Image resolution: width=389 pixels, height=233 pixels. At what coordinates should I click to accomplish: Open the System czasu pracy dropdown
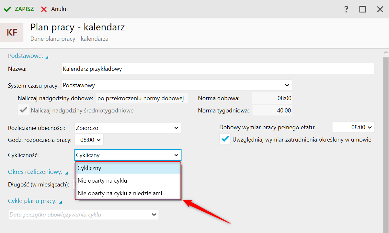(287, 85)
